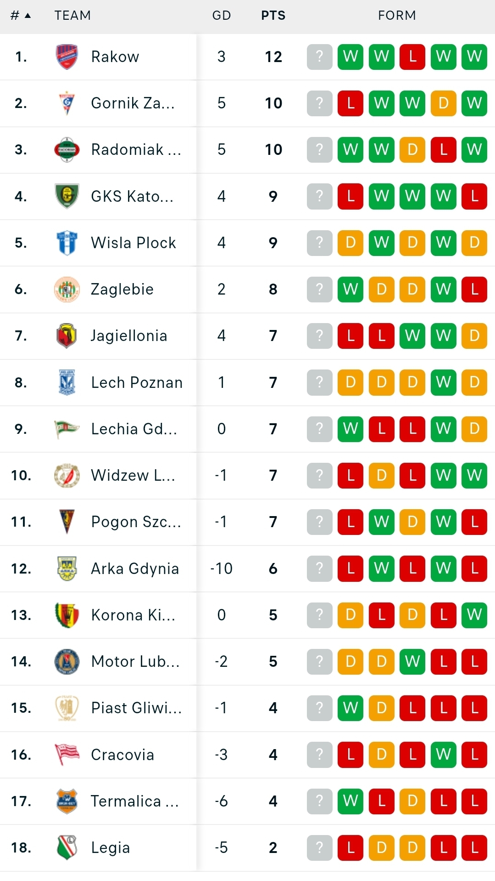
Task: Click Rakow's red L form badge
Action: pos(412,57)
